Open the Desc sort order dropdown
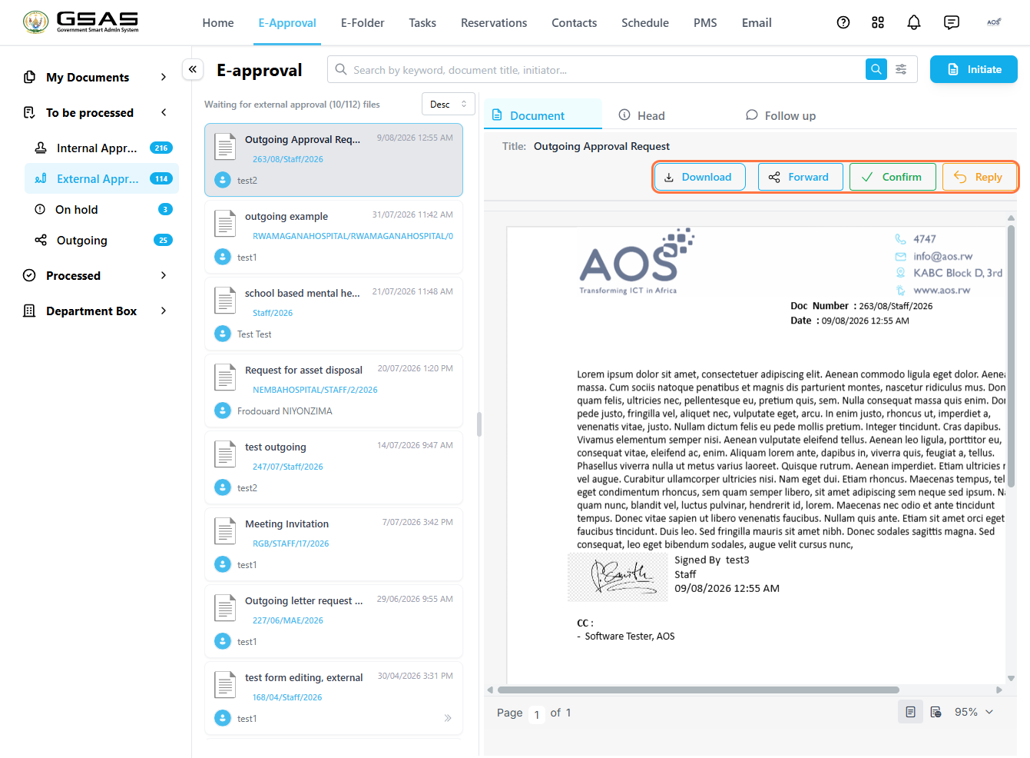 coord(448,104)
